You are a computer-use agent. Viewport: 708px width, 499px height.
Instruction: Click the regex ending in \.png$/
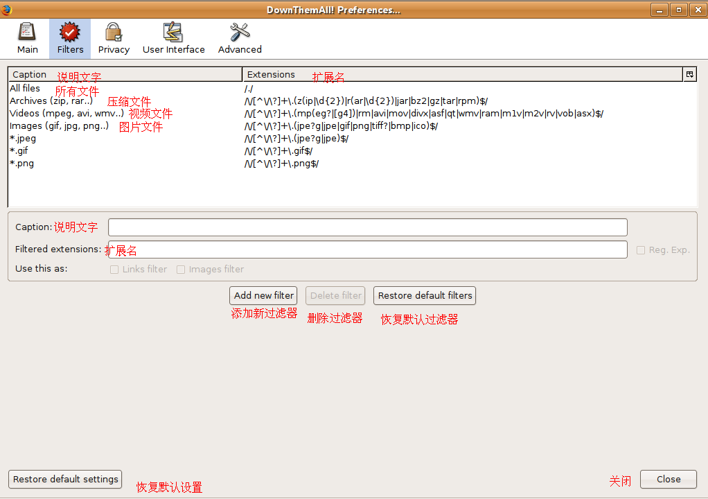[x=282, y=164]
